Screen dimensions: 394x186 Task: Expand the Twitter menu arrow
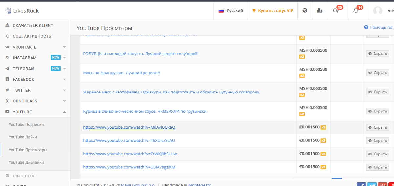[x=64, y=91]
